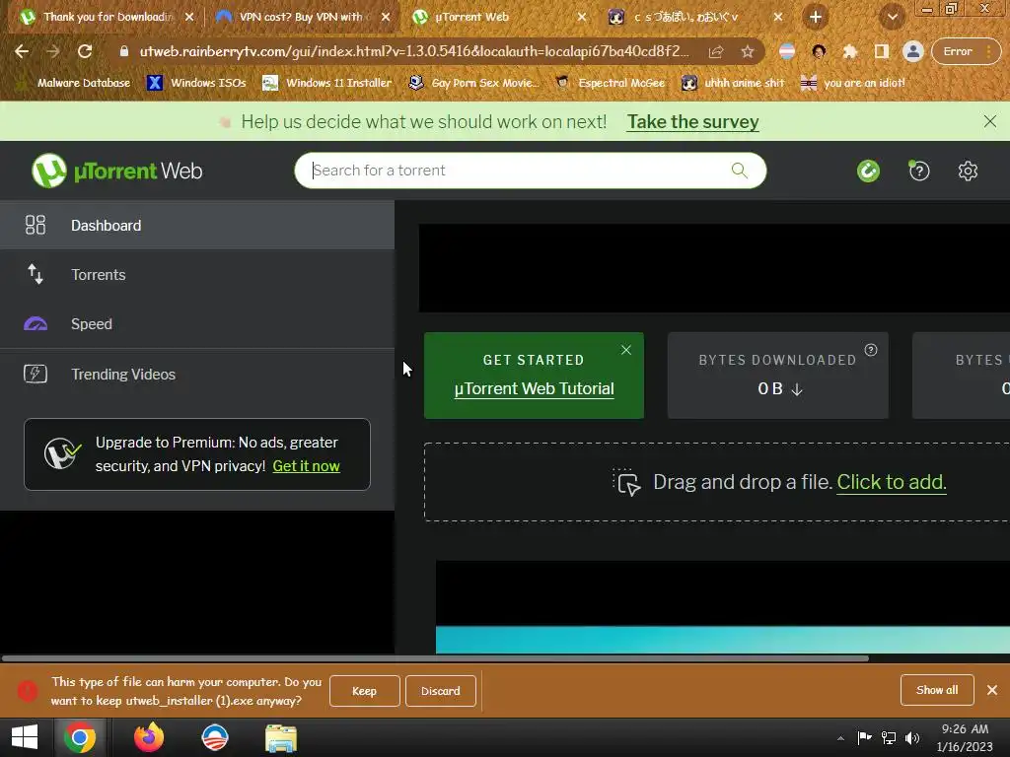
Task: Click the Click to add link
Action: [x=892, y=482]
